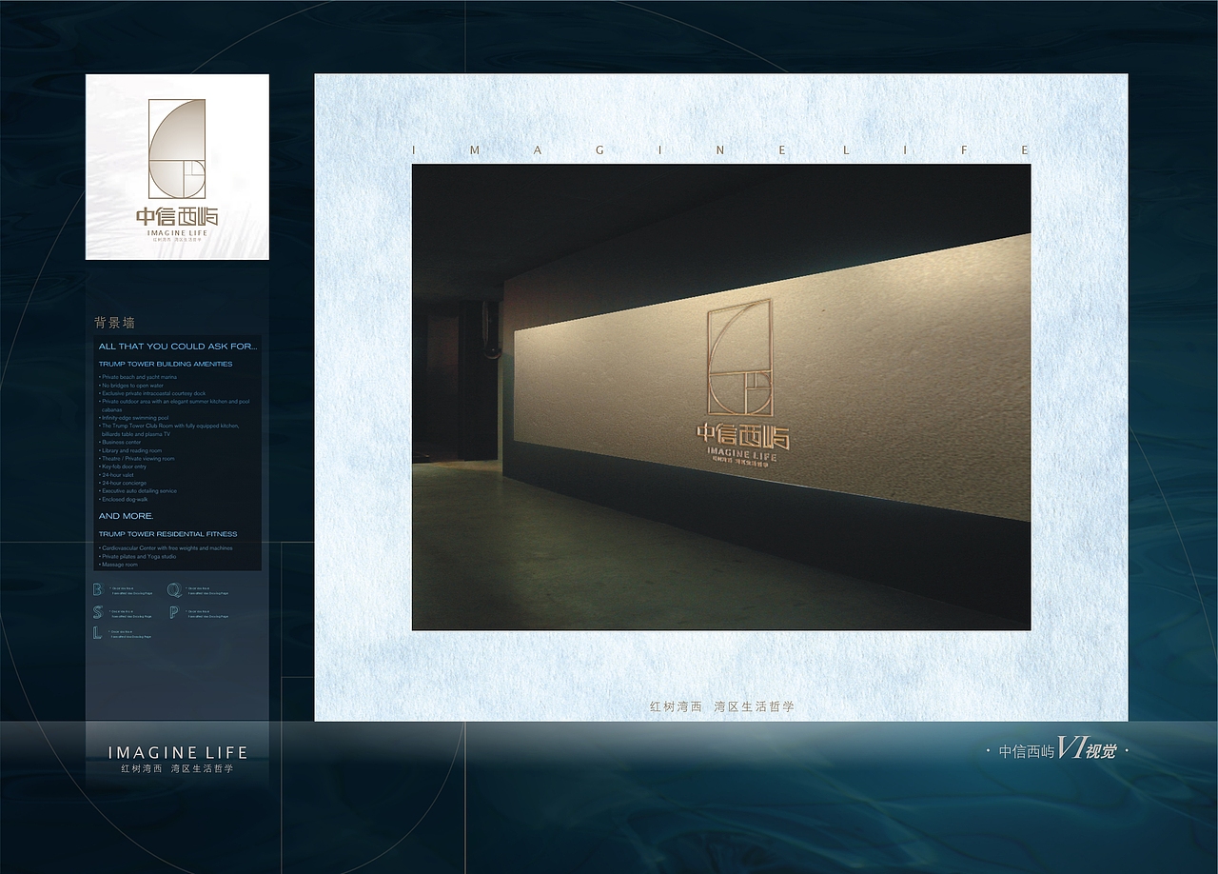
Task: Click the S letter icon
Action: coord(97,612)
